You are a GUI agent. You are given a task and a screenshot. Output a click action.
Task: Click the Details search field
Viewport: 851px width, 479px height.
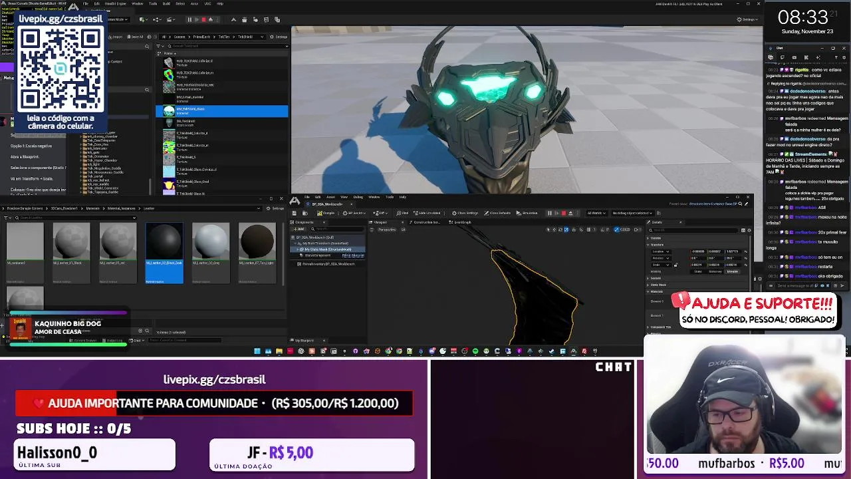pos(693,230)
